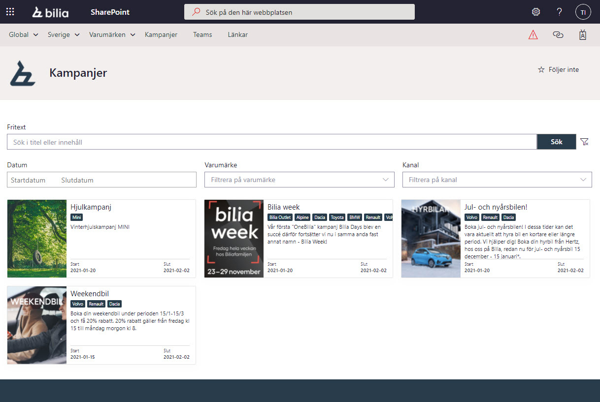Click the Kampanjer site logo
The image size is (600, 402).
pyautogui.click(x=23, y=73)
